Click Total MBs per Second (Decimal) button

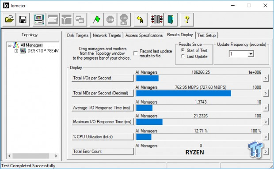103,93
